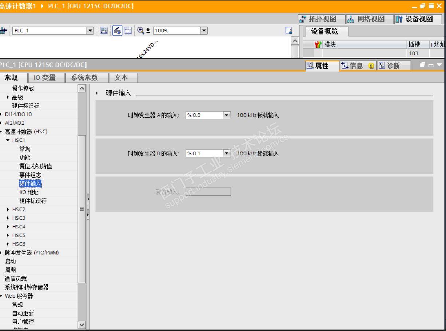Open the PLC_1 device selector dropdown

click(91, 31)
